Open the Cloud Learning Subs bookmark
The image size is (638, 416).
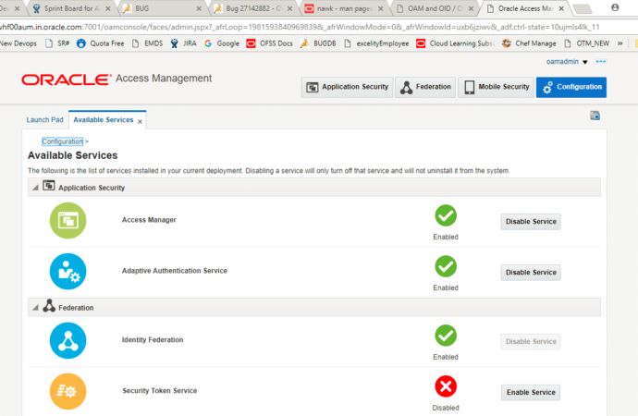click(x=455, y=43)
